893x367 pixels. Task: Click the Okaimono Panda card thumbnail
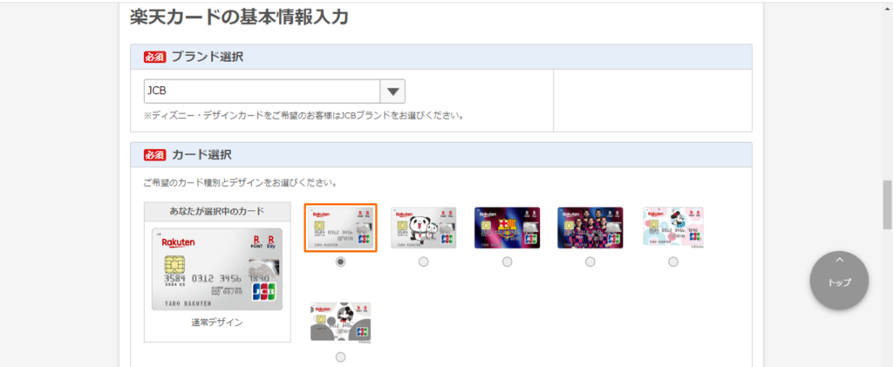tap(423, 228)
